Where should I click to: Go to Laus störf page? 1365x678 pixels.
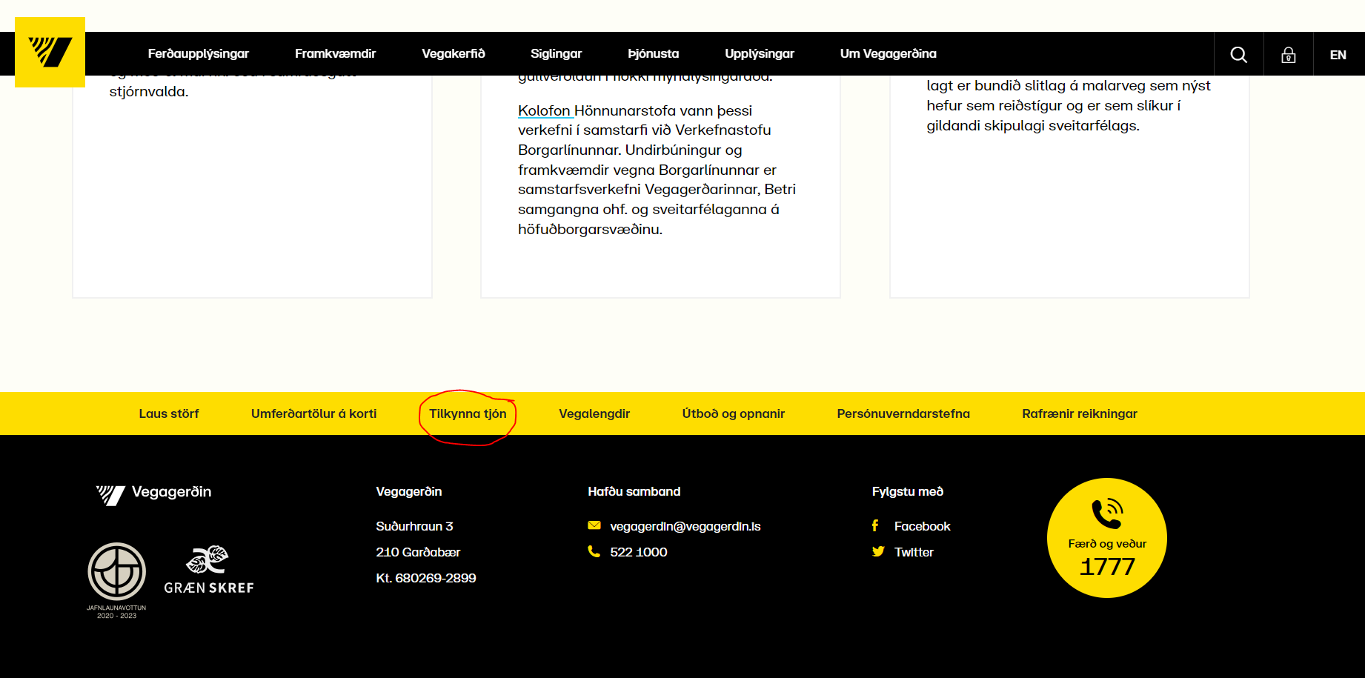[x=169, y=413]
